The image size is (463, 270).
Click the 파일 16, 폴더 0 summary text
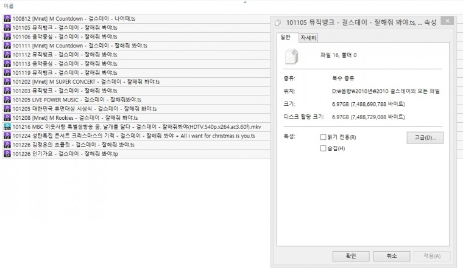(x=338, y=55)
